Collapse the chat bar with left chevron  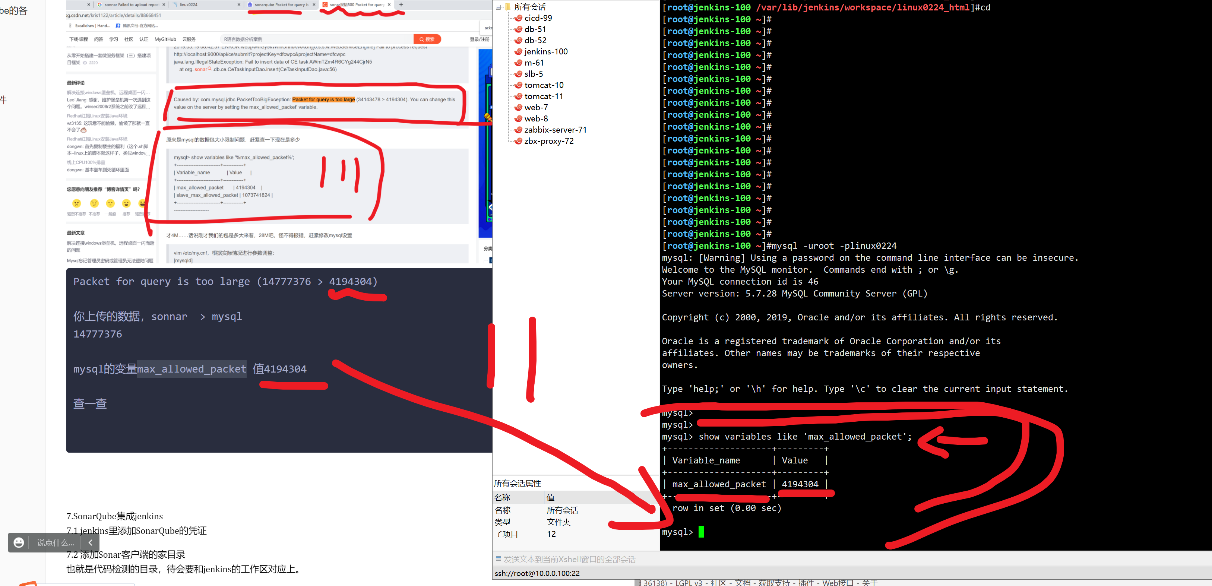[x=90, y=542]
